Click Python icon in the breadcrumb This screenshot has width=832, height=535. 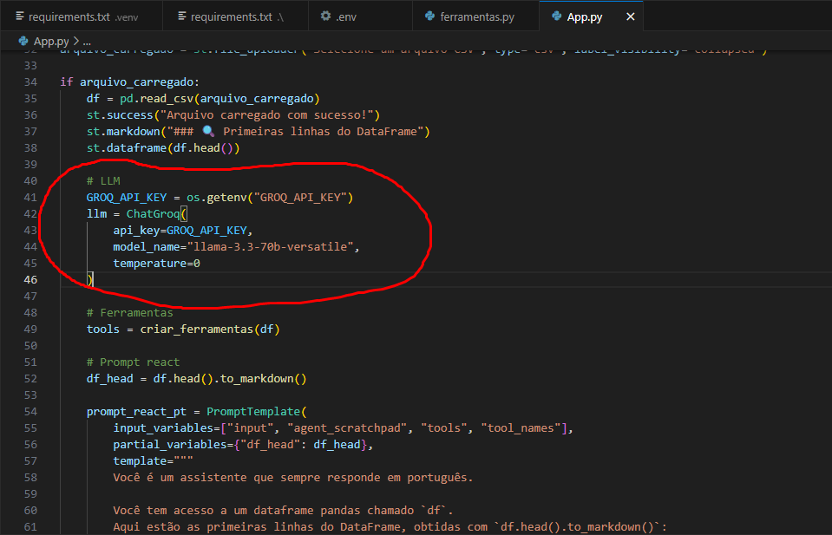tap(23, 40)
